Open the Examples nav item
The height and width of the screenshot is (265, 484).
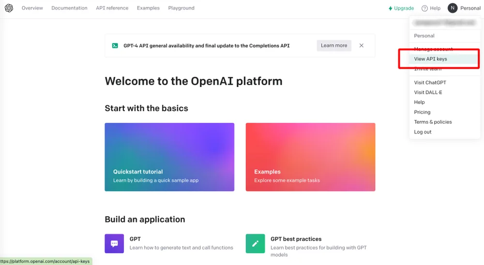click(148, 8)
